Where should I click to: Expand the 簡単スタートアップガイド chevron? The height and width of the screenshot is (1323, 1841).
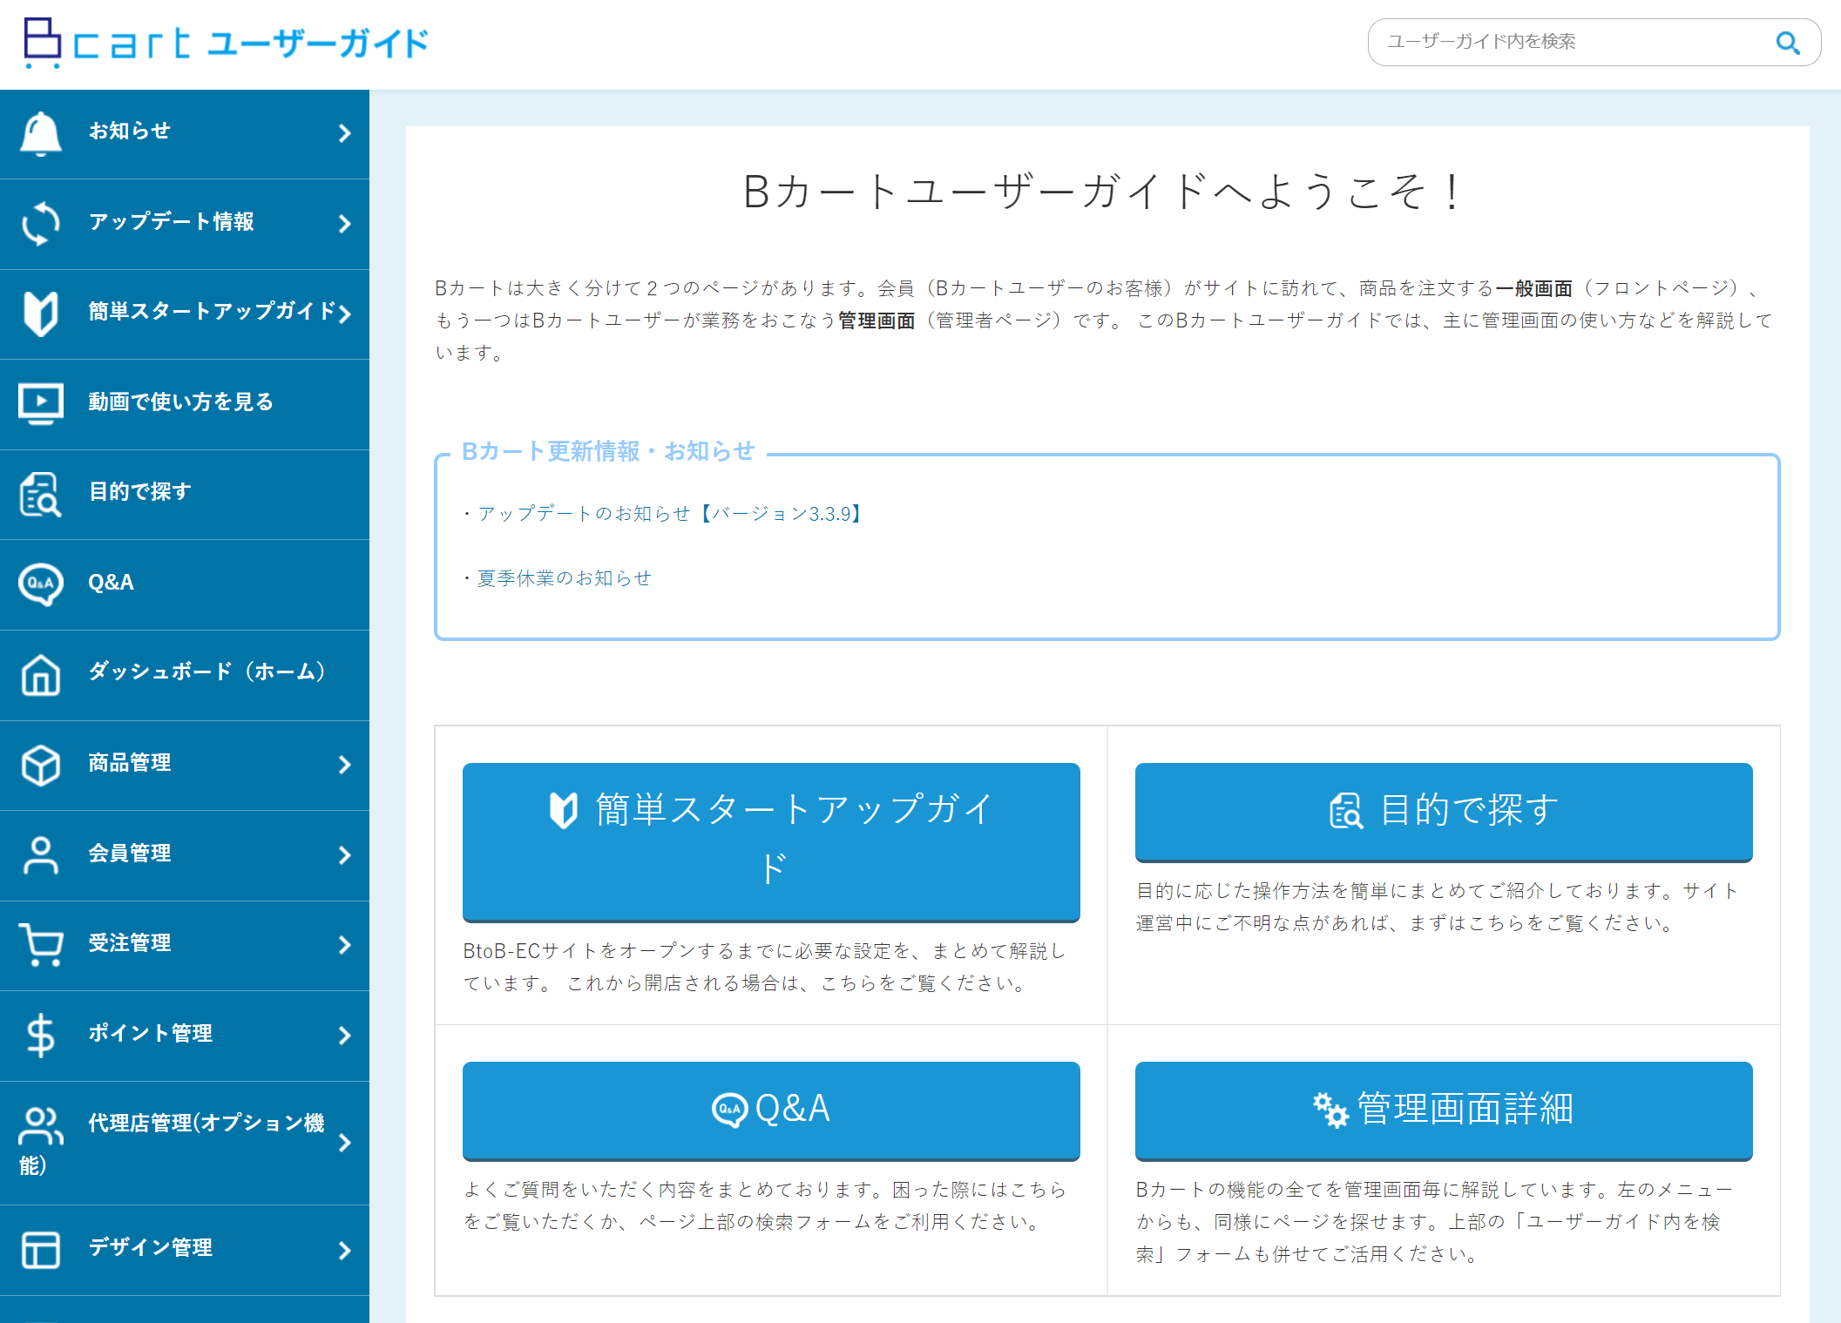[345, 314]
